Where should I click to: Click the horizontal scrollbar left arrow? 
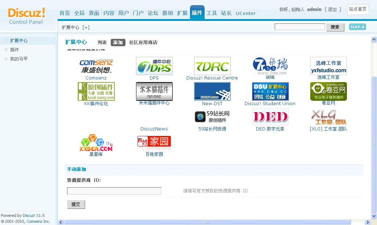point(61,222)
